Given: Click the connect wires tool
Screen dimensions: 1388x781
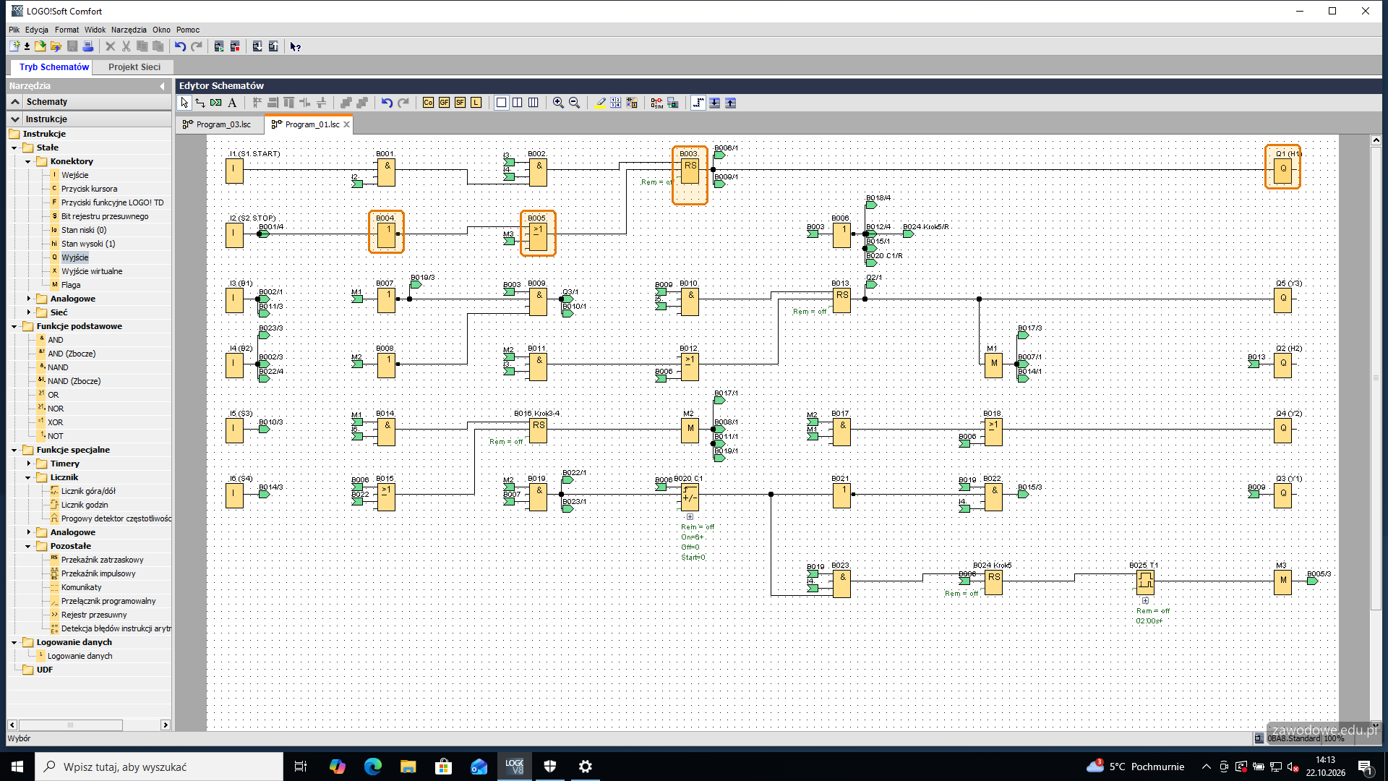Looking at the screenshot, I should click(x=200, y=103).
